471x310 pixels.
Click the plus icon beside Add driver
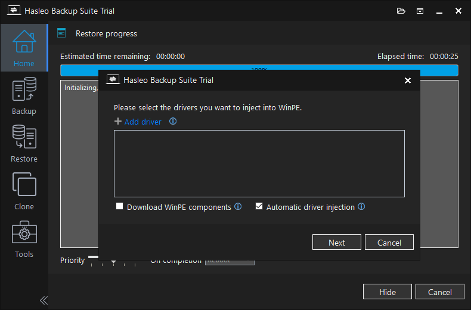click(118, 122)
